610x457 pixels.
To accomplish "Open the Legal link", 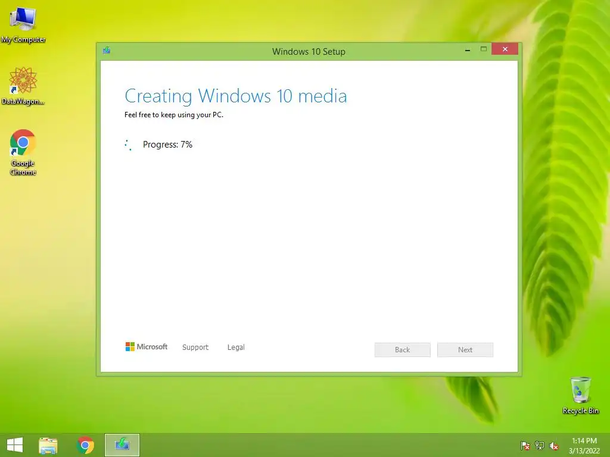I will [x=236, y=348].
